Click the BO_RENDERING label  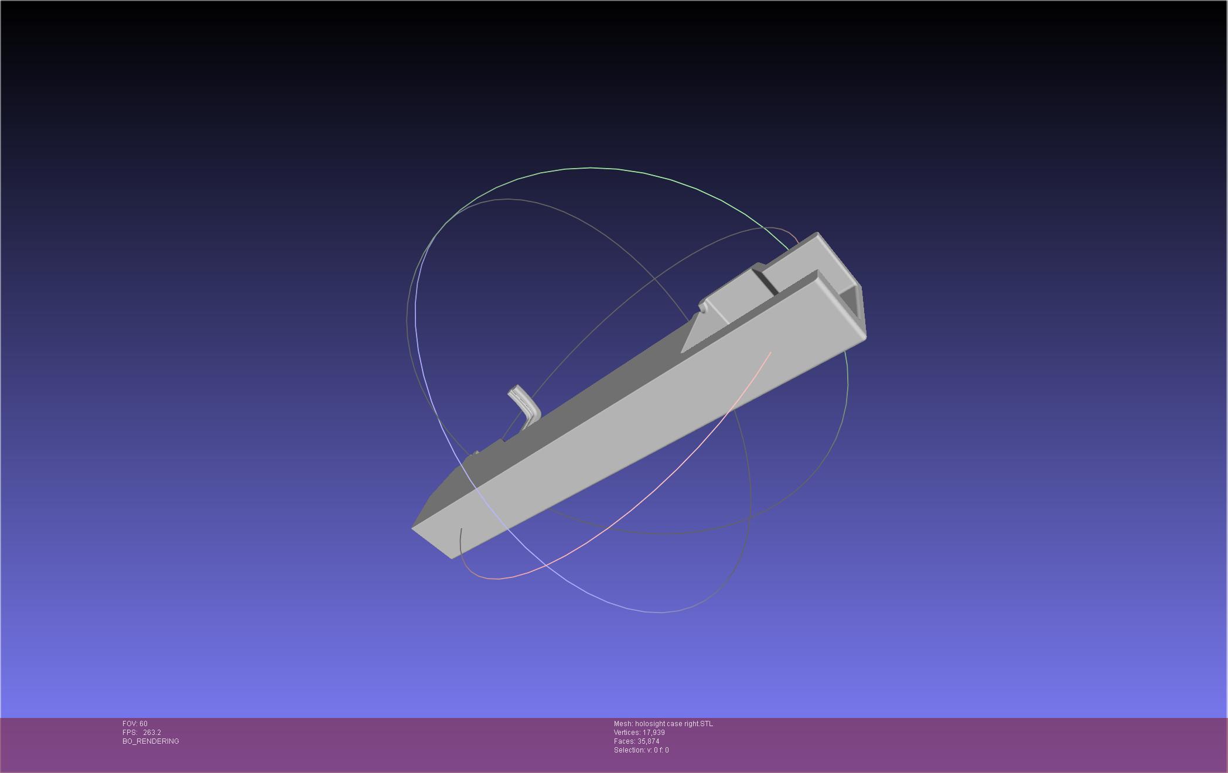(x=151, y=741)
